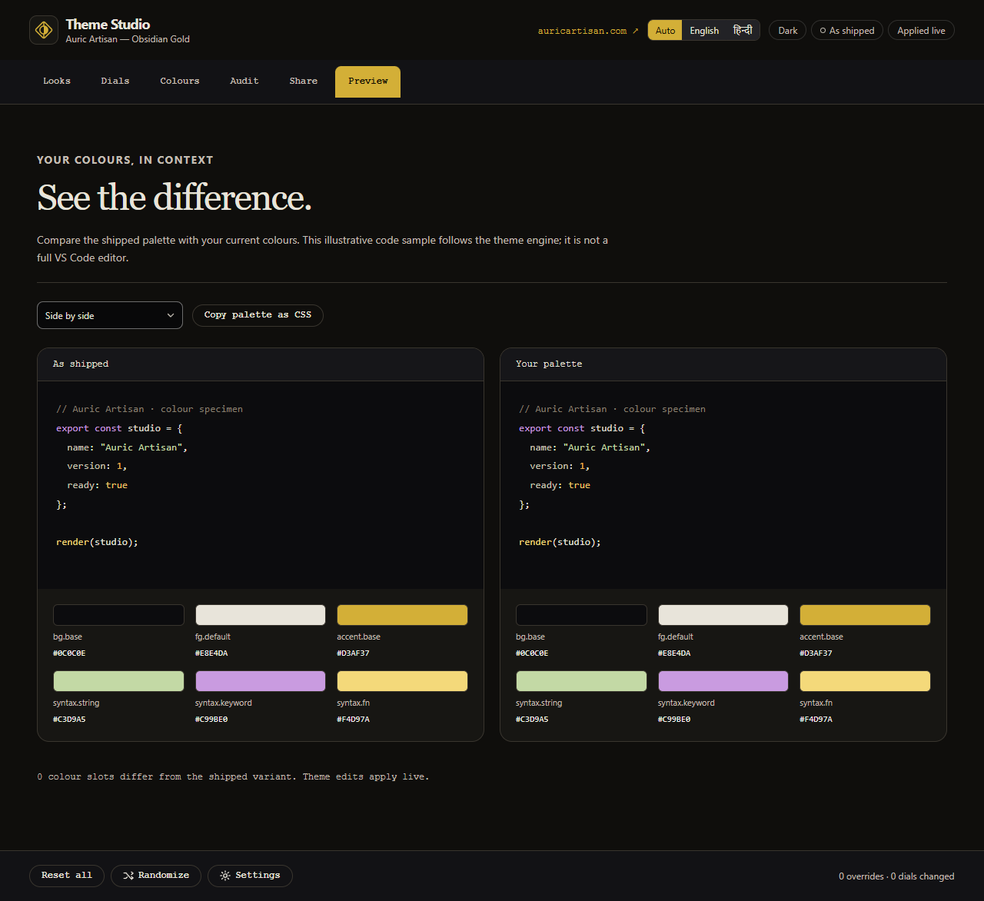
Task: Click #D3AF37 hex value in Your palette panel
Action: 816,653
